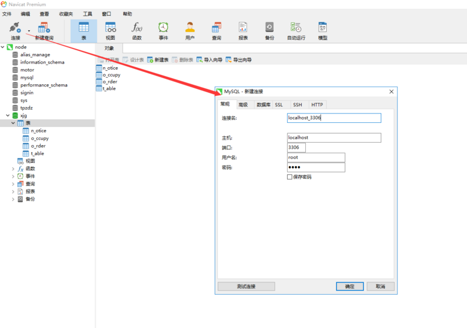Screen dimensions: 467x328
Task: Open the Model (模型) toolbar icon
Action: (323, 27)
